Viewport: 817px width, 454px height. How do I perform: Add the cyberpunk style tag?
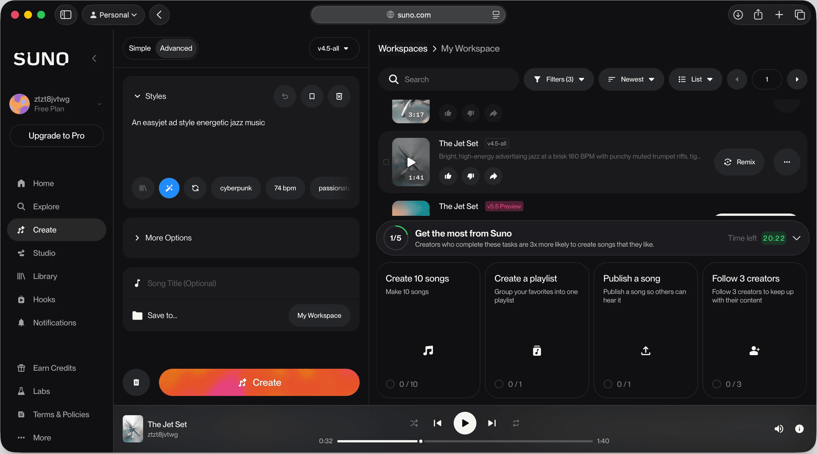click(236, 188)
